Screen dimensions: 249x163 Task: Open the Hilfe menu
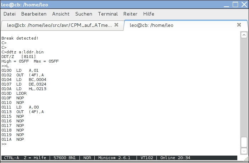click(149, 14)
